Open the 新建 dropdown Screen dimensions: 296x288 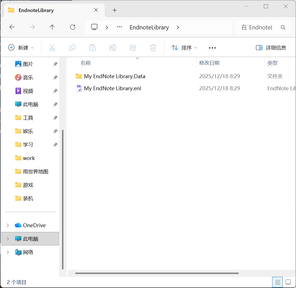(x=21, y=48)
